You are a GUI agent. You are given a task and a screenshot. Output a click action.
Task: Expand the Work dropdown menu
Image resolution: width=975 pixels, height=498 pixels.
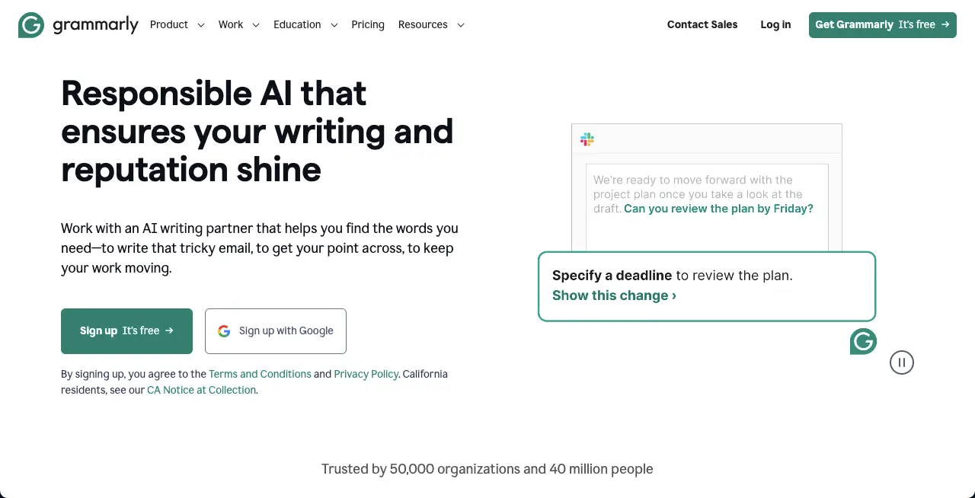tap(238, 24)
